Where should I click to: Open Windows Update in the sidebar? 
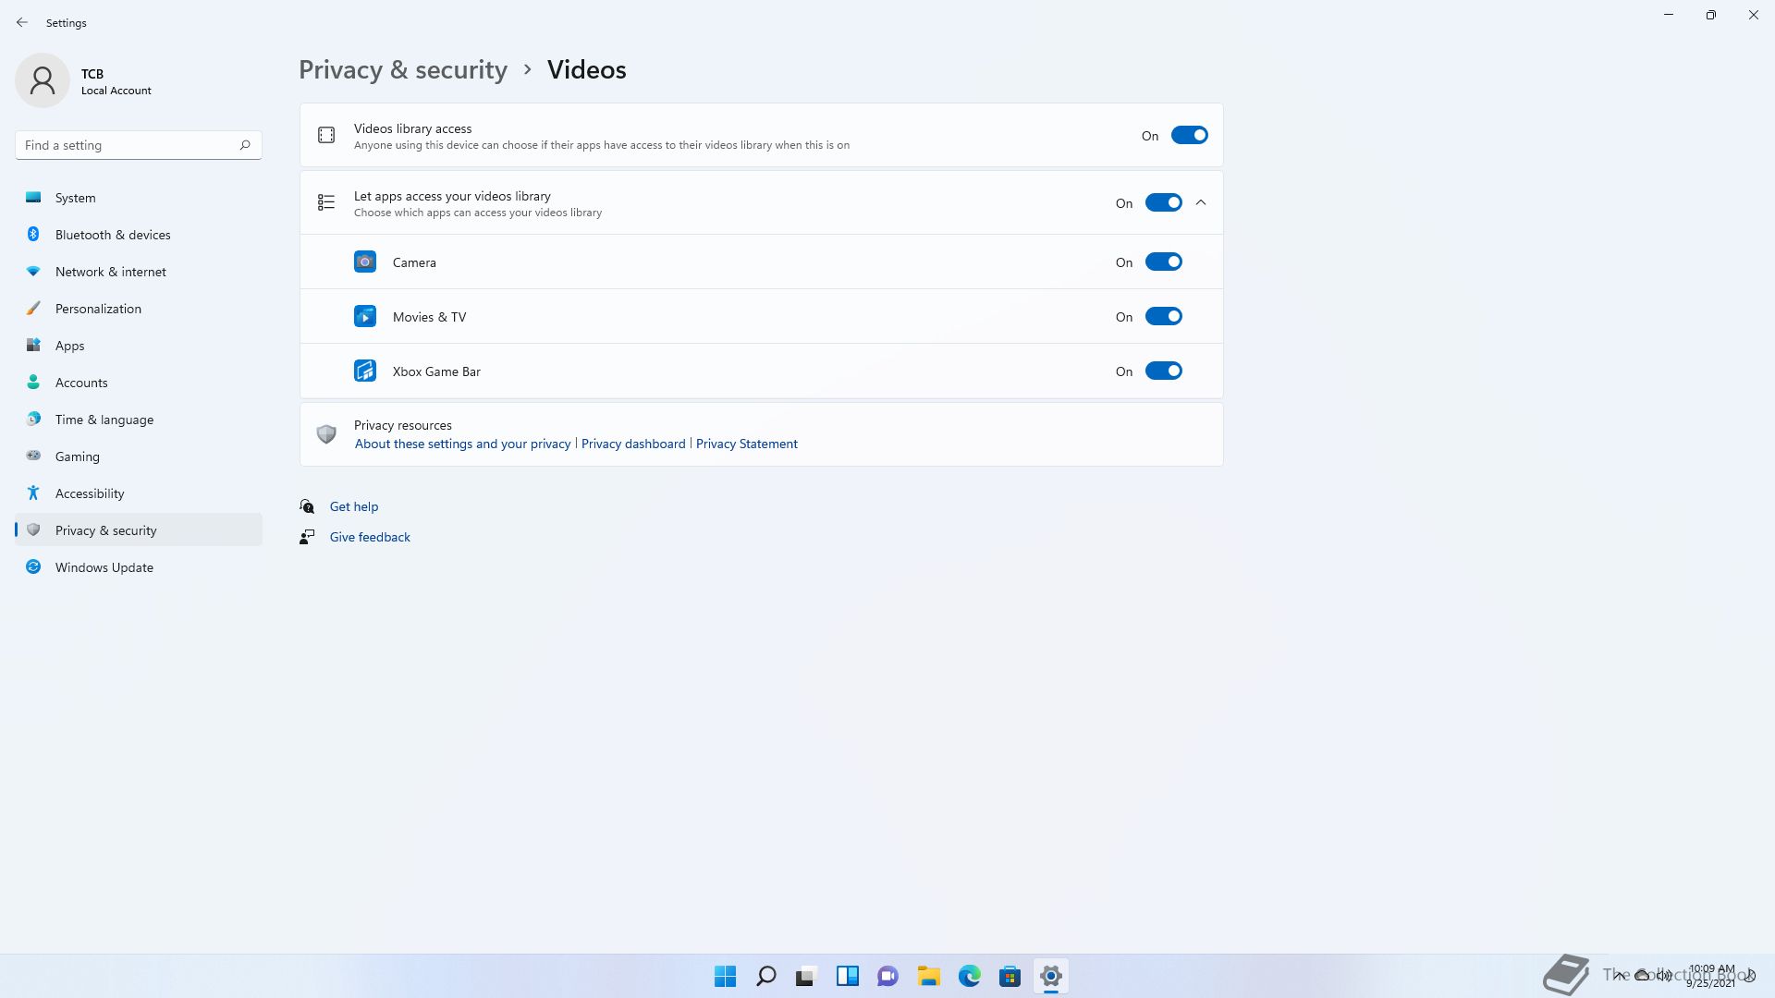pyautogui.click(x=104, y=567)
